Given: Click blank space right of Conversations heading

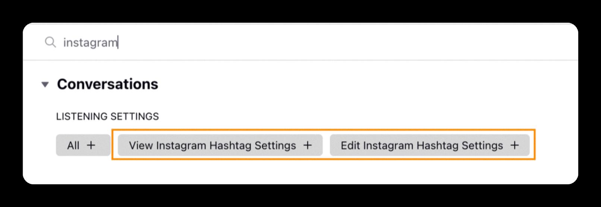Looking at the screenshot, I should [336, 84].
